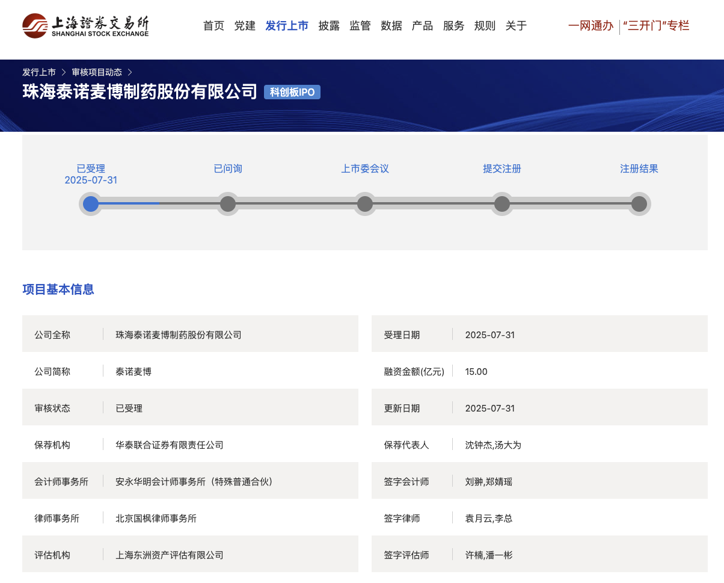
Task: Click the Shanghai Stock Exchange logo
Action: [x=85, y=26]
